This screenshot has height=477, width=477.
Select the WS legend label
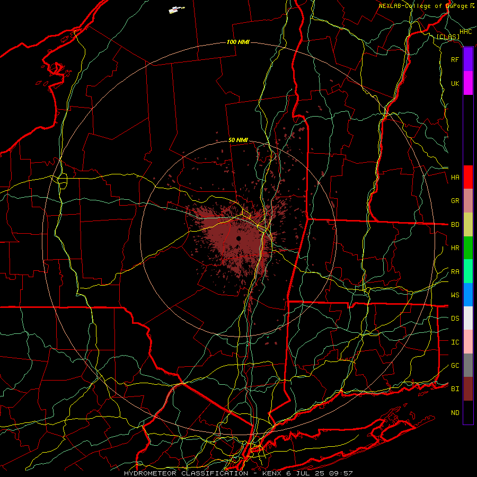pos(455,295)
